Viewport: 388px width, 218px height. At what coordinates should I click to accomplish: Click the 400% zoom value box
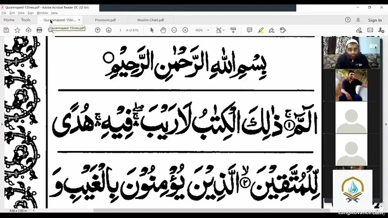199,30
